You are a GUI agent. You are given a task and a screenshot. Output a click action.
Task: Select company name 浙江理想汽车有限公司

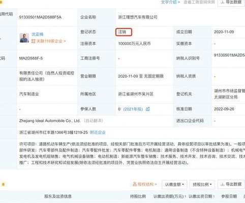pos(138,17)
